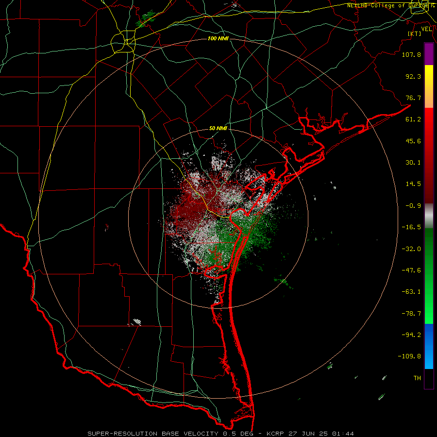Click the yellow-orange color band in legend
This screenshot has height=437, width=437.
429,86
